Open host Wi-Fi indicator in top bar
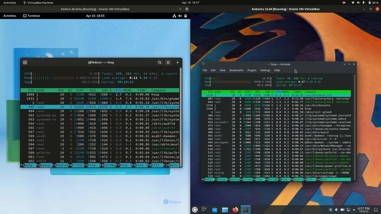The width and height of the screenshot is (381, 214). point(353,2)
